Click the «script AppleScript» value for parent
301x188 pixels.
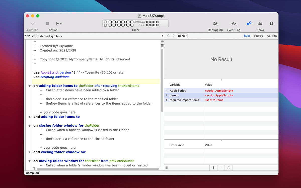point(219,95)
